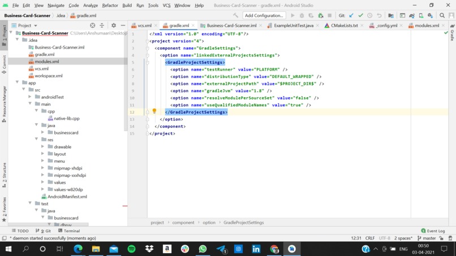Rollback changes with undo arrow icon
This screenshot has width=456, height=256.
point(379,15)
